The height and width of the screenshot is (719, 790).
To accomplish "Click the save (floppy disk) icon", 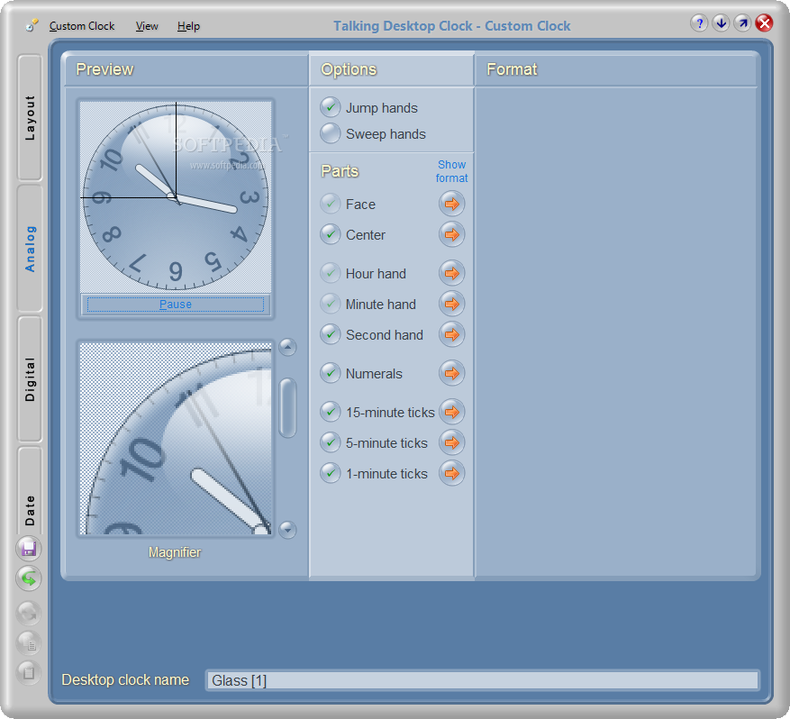I will (29, 549).
